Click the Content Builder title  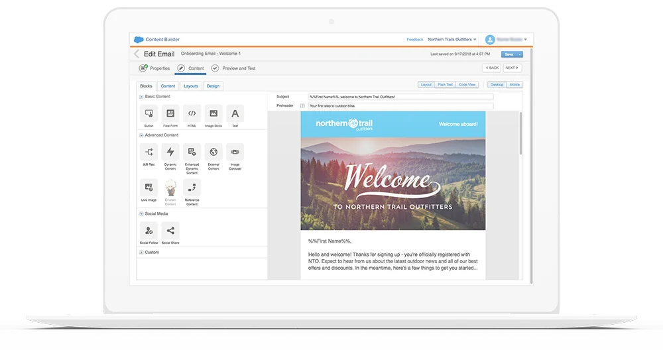click(163, 39)
